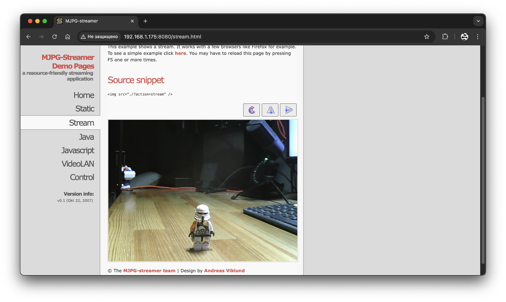Go to the browser home page
506x302 pixels.
point(68,37)
